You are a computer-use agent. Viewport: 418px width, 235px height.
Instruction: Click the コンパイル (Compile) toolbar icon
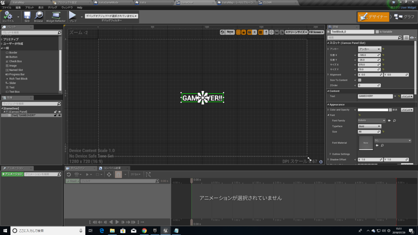pyautogui.click(x=8, y=16)
